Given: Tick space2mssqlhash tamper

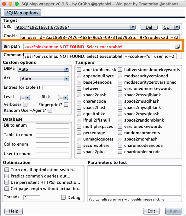Looking at the screenshot, I should 120,101.
